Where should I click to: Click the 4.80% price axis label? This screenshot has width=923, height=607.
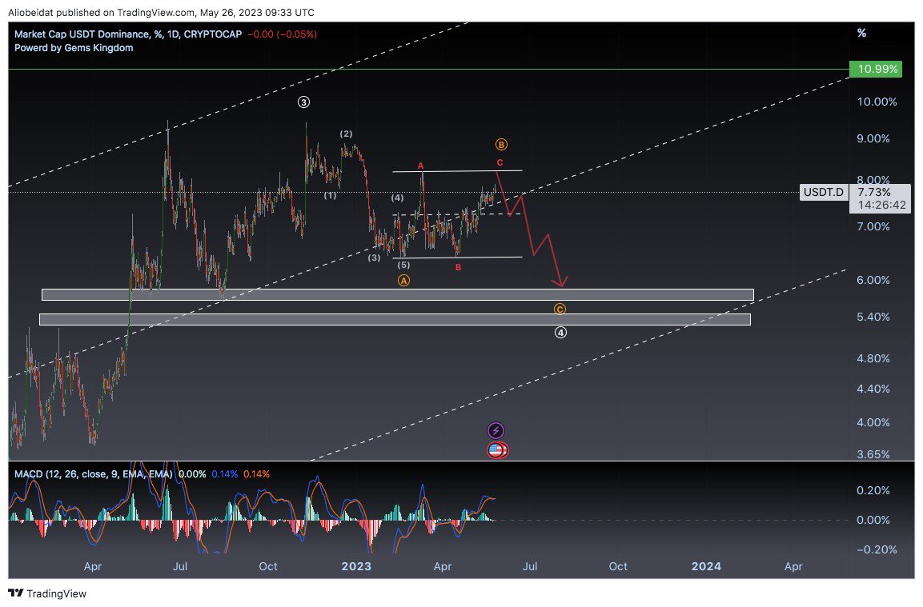click(873, 358)
